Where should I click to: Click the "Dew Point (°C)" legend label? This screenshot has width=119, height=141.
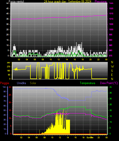click(109, 83)
